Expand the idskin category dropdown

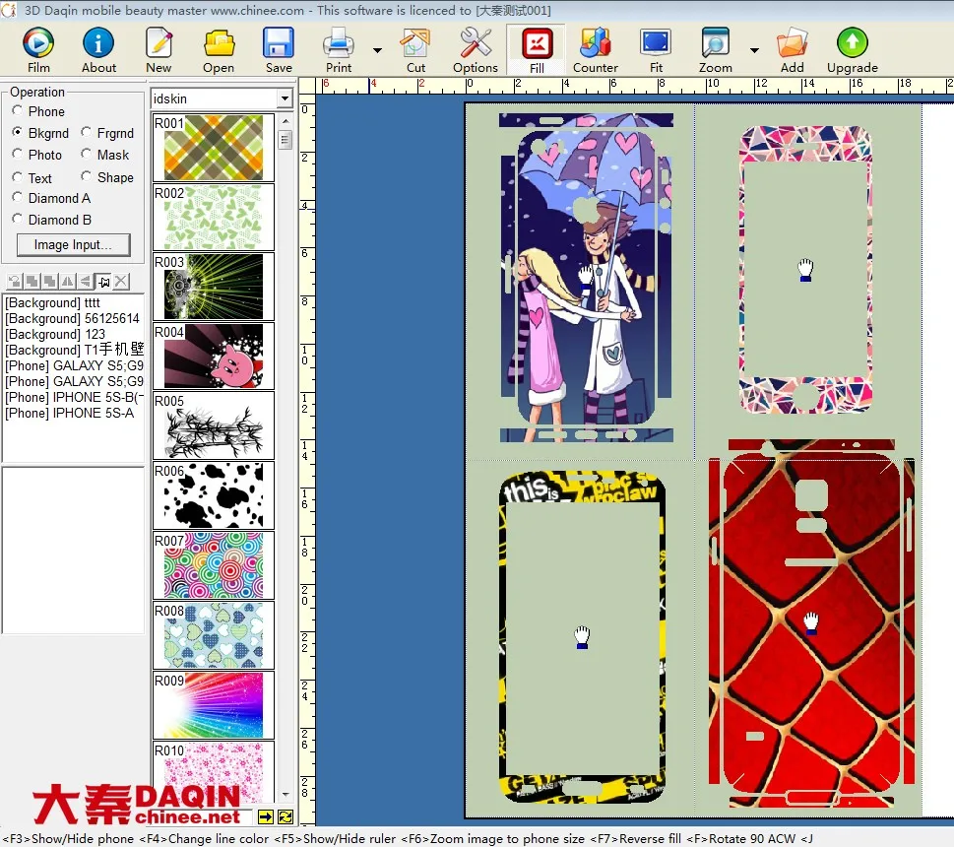285,98
